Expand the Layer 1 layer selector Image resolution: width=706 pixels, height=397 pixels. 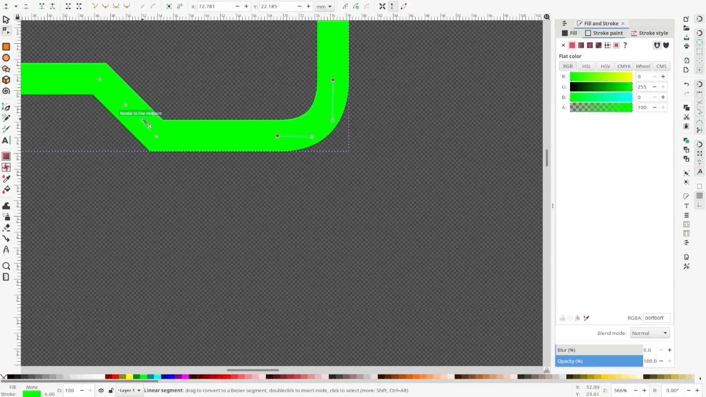pyautogui.click(x=129, y=390)
